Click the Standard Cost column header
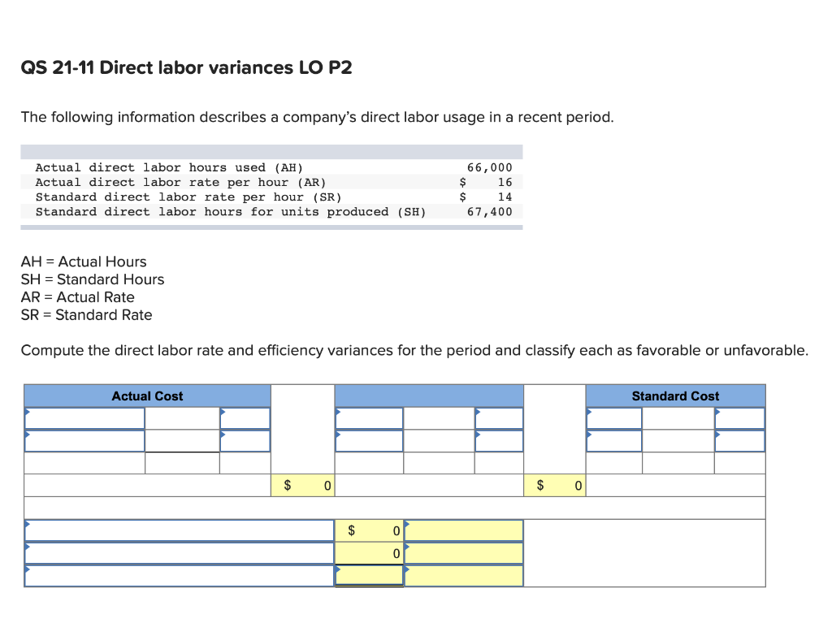The image size is (832, 623). (675, 396)
